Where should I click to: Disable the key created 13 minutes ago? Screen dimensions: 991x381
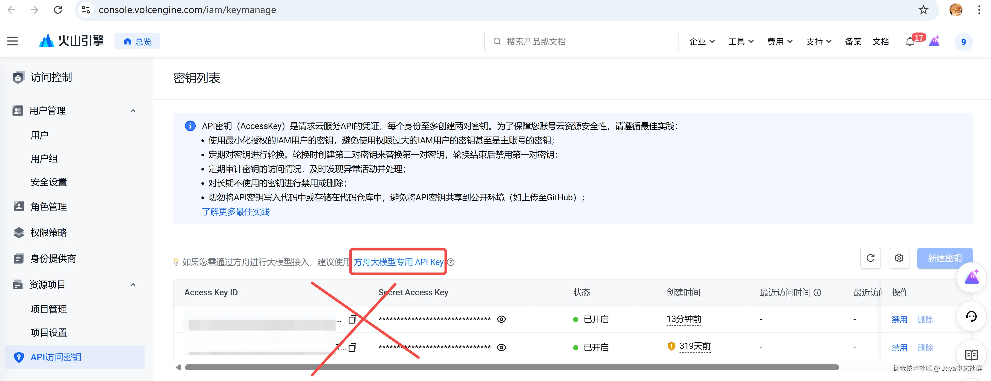(899, 319)
